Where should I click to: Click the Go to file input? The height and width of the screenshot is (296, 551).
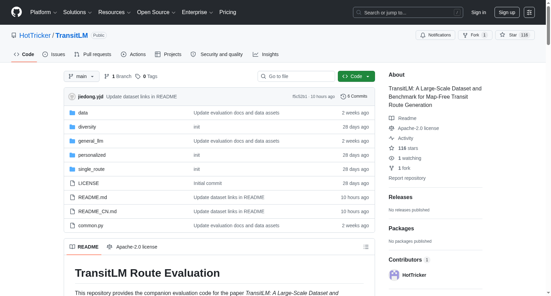[296, 76]
